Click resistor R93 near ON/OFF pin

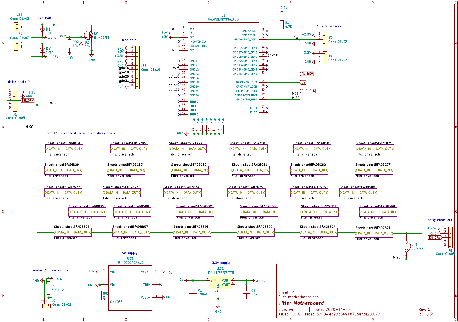[x=100, y=295]
